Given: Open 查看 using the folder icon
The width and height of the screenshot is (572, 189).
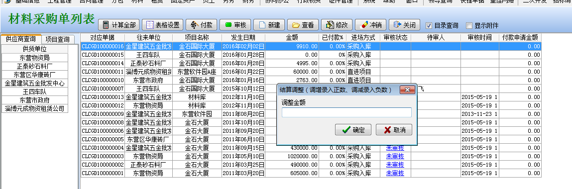Looking at the screenshot, I should pyautogui.click(x=296, y=25).
